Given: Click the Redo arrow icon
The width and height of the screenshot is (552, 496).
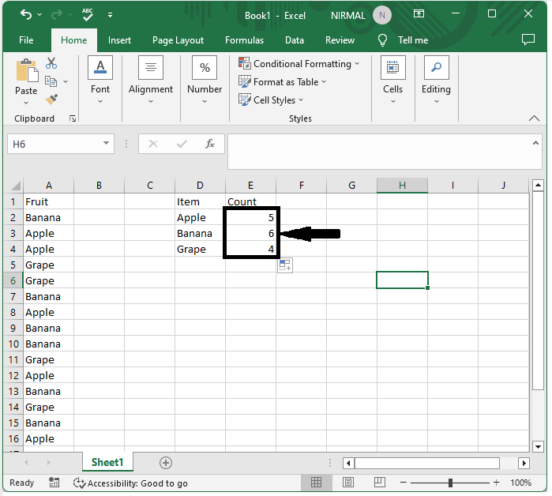Looking at the screenshot, I should (57, 14).
